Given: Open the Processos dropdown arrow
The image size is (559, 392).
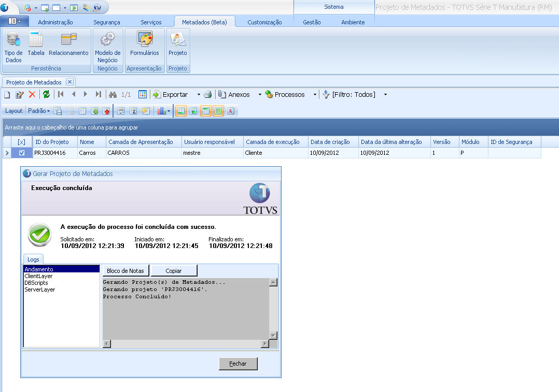Looking at the screenshot, I should point(315,95).
